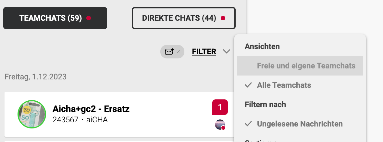This screenshot has height=142, width=383.
Task: Collapse the filter menu using the chevron arrow
Action: [x=227, y=51]
